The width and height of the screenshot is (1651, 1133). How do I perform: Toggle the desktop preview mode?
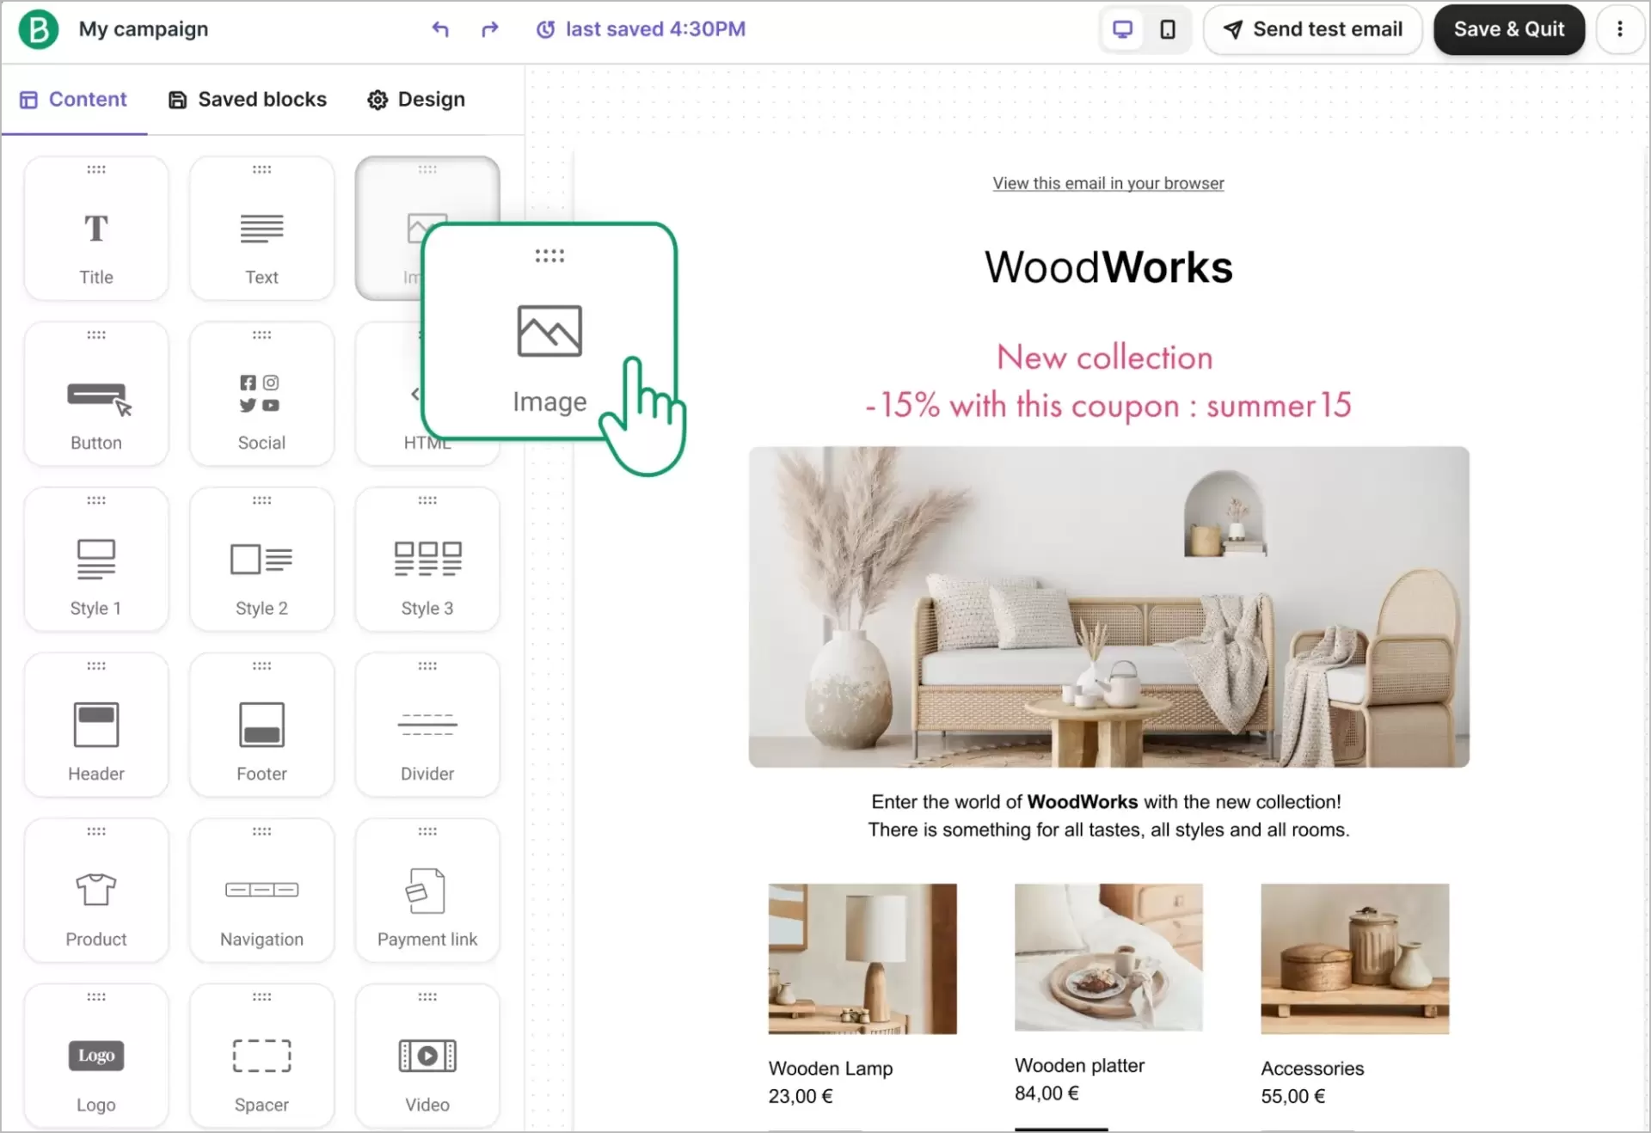tap(1122, 29)
